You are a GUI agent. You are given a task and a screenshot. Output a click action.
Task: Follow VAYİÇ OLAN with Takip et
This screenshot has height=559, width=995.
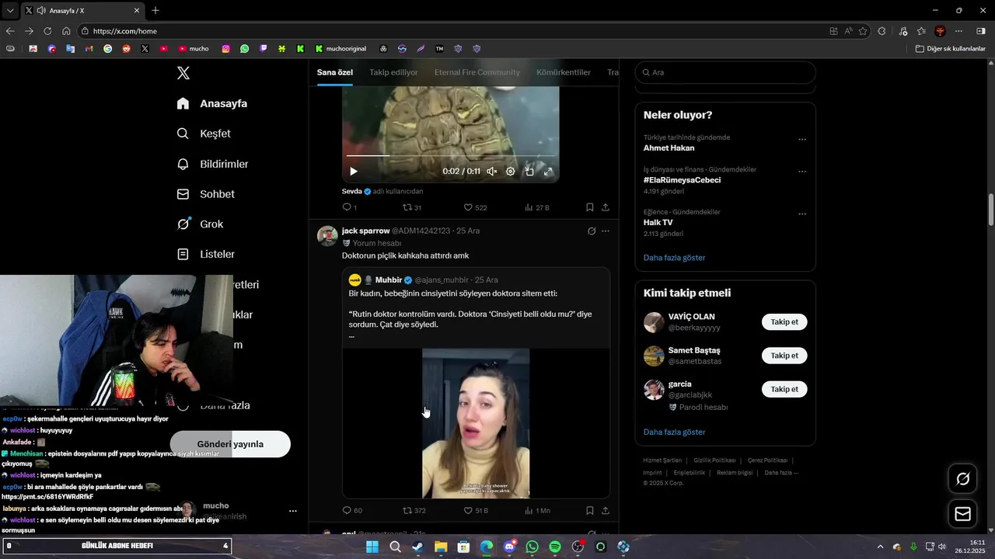(x=784, y=322)
